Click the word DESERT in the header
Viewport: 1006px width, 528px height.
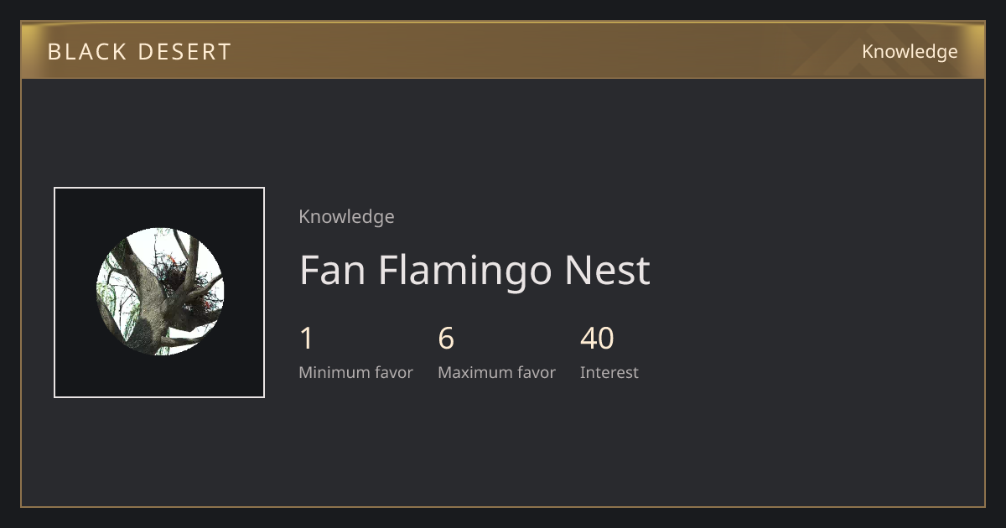(x=184, y=52)
